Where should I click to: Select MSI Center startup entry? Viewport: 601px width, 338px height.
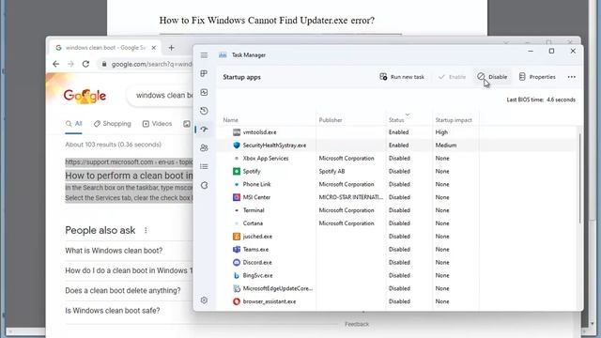(397, 197)
